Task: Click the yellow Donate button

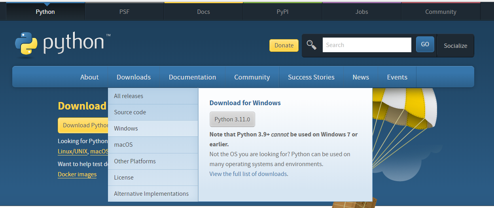Action: [284, 45]
